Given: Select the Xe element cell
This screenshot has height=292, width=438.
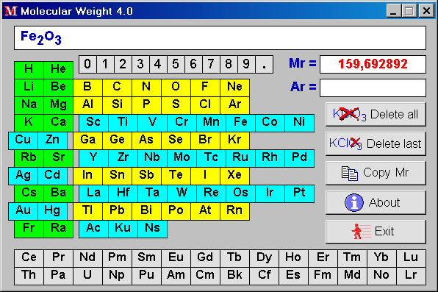Looking at the screenshot, I should point(234,176).
